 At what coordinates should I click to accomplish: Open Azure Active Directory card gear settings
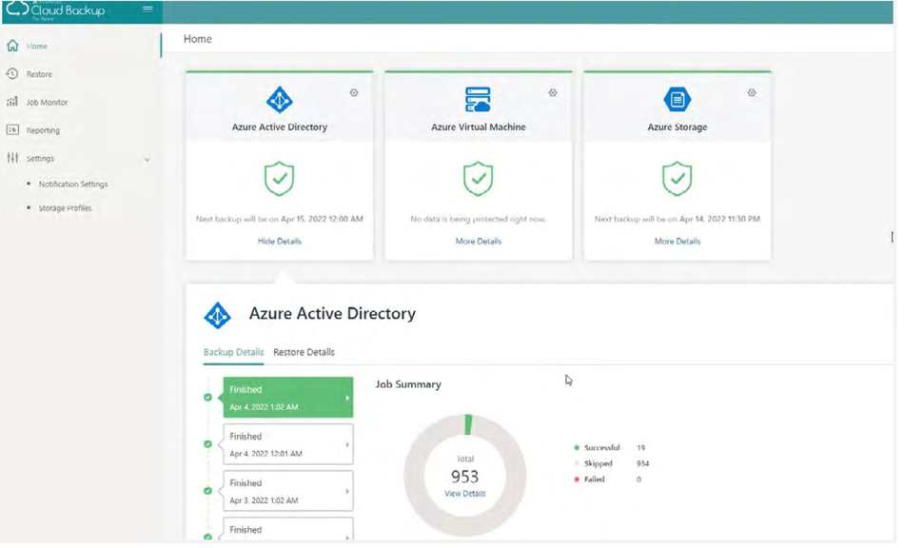point(355,93)
